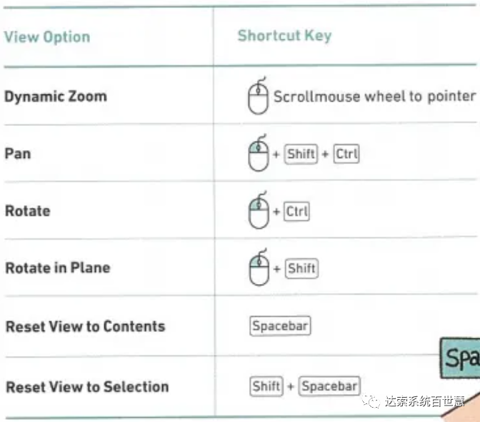Click the Reset View to Selection label

pyautogui.click(x=88, y=387)
